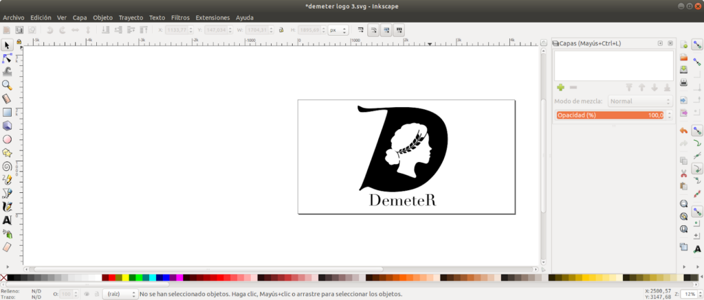This screenshot has height=300, width=704.
Task: Toggle the width-height ratio lock
Action: point(281,30)
